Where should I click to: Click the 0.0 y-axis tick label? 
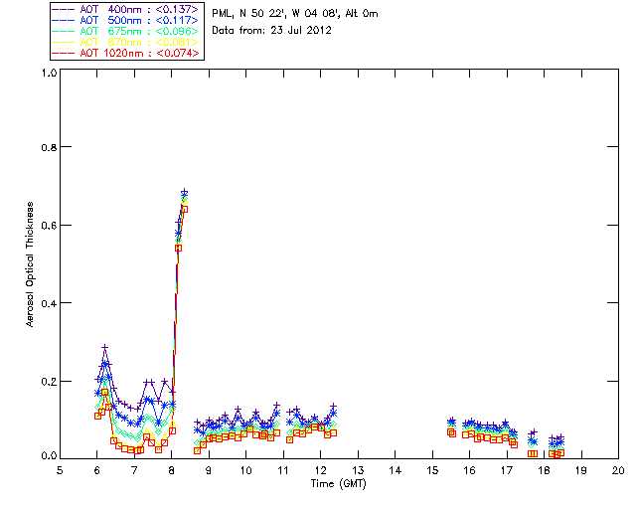click(49, 456)
